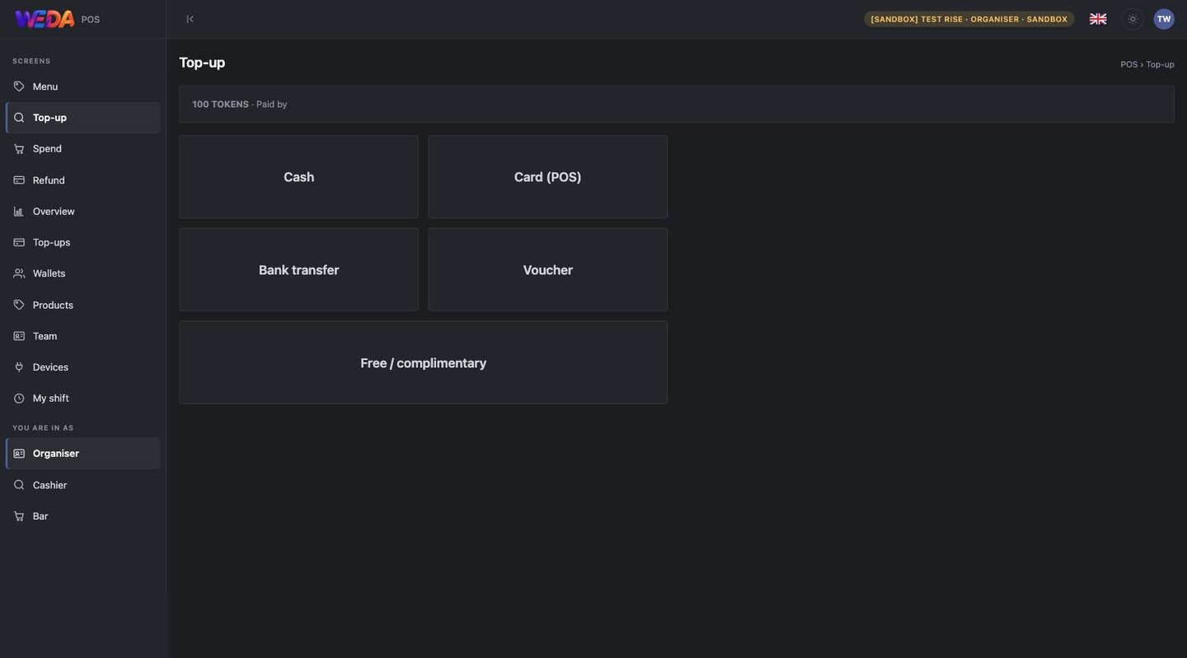1187x658 pixels.
Task: Click the SCREENS section label
Action: pos(31,61)
